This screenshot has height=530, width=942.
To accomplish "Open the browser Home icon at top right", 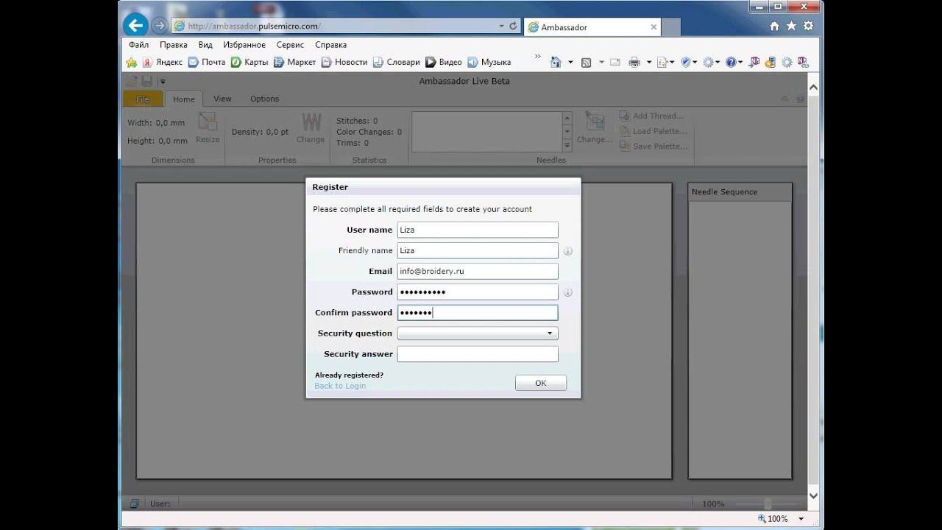I will [773, 26].
